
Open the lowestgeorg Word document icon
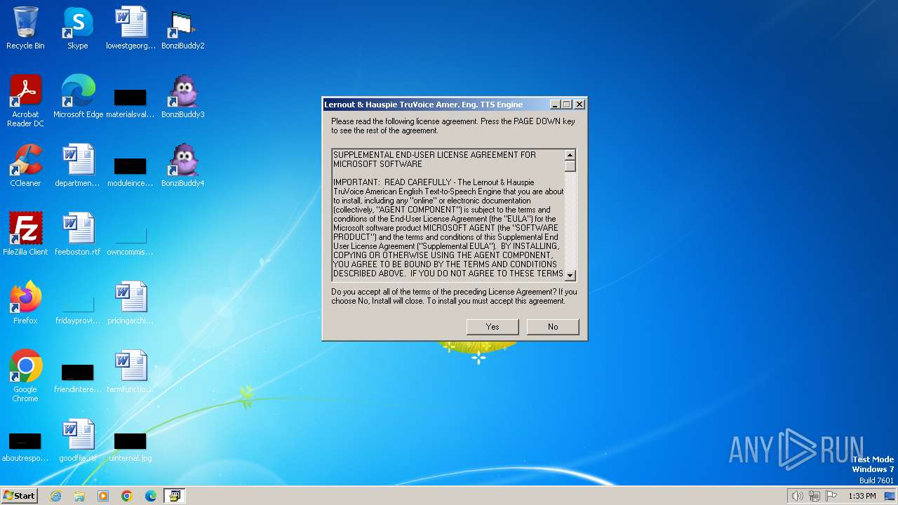[x=130, y=28]
